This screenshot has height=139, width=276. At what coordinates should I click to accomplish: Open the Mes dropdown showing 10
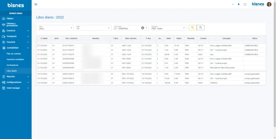coord(94,28)
